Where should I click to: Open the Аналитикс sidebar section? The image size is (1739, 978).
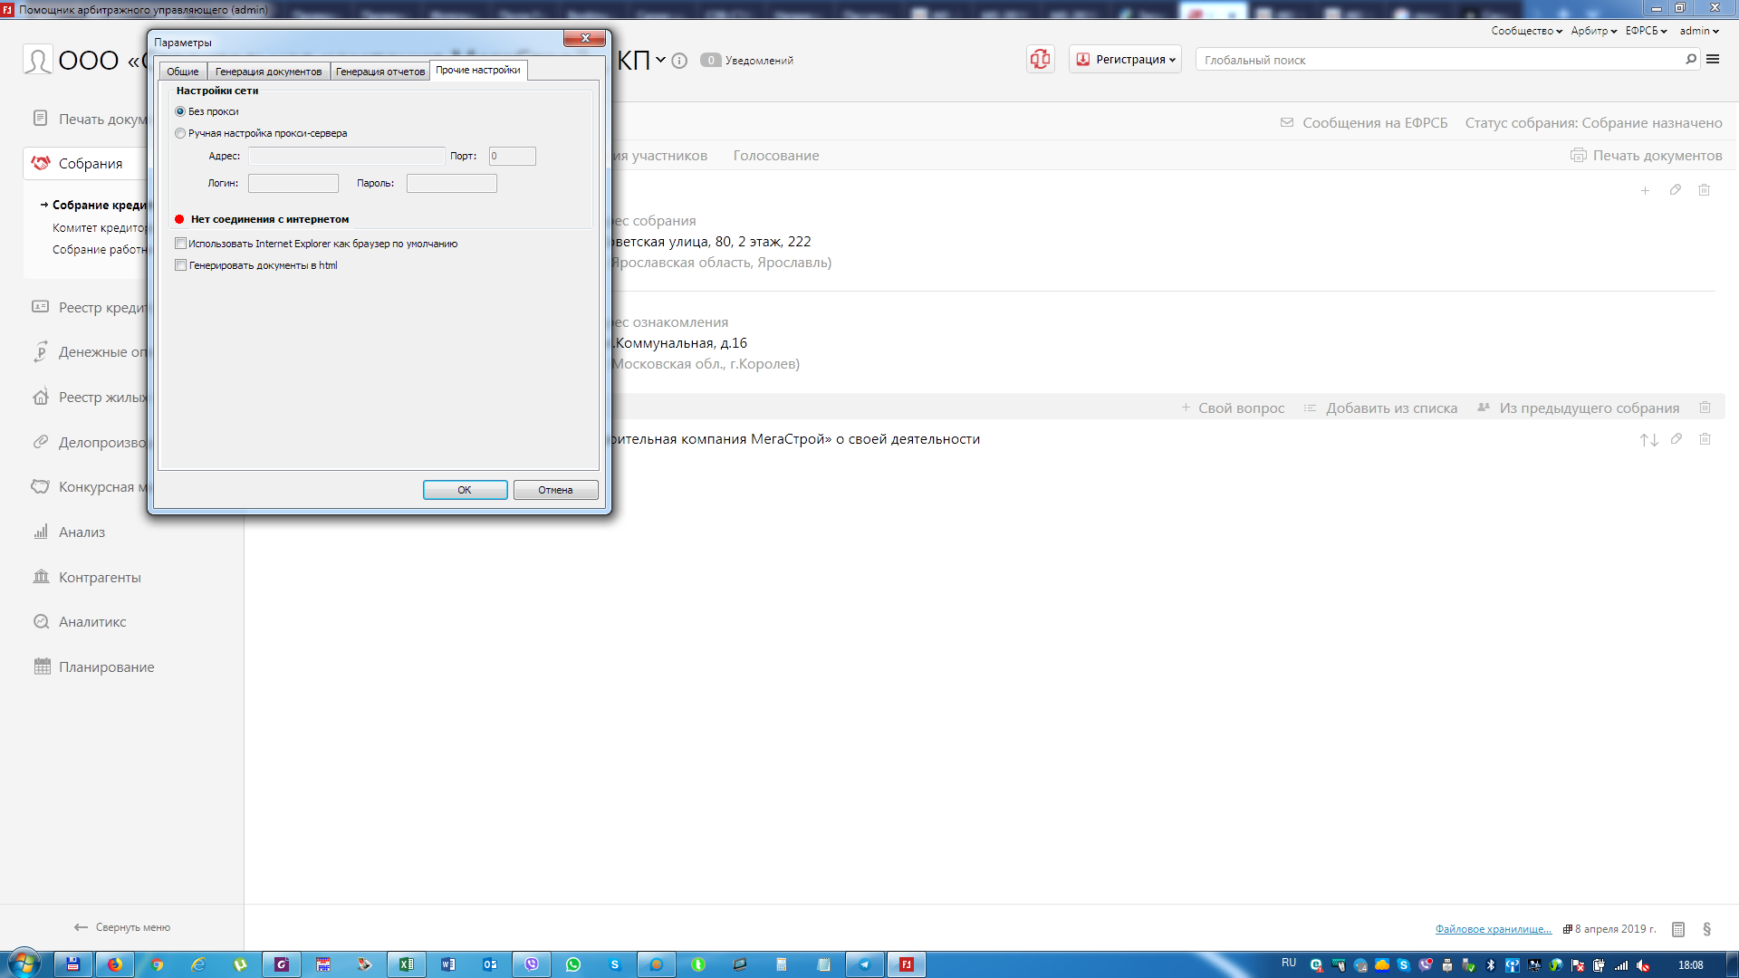(x=91, y=622)
